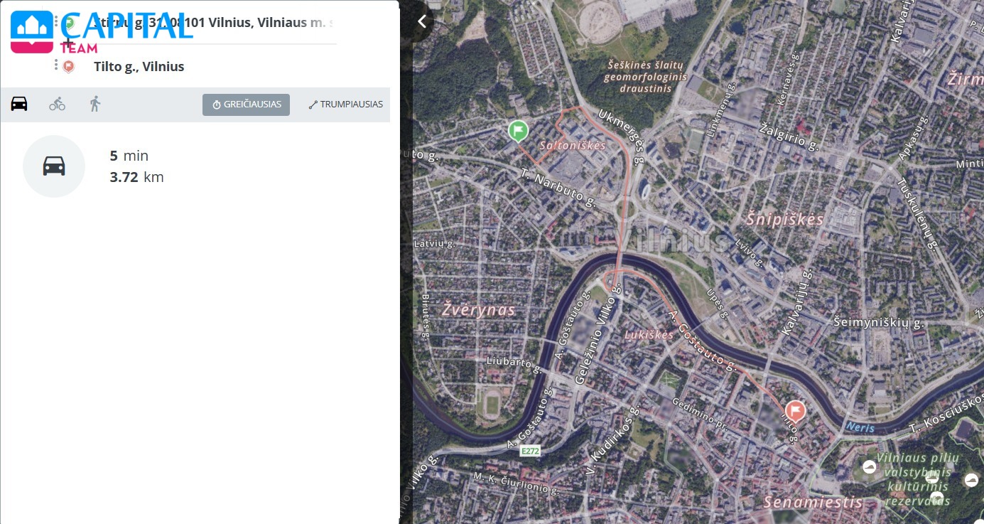Screen dimensions: 984x524
Task: Choose the Trumpiausias shortest route option
Action: tap(346, 105)
